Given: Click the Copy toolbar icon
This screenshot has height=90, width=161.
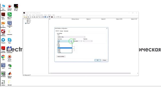Looking at the screenshot, I should click(32, 17).
